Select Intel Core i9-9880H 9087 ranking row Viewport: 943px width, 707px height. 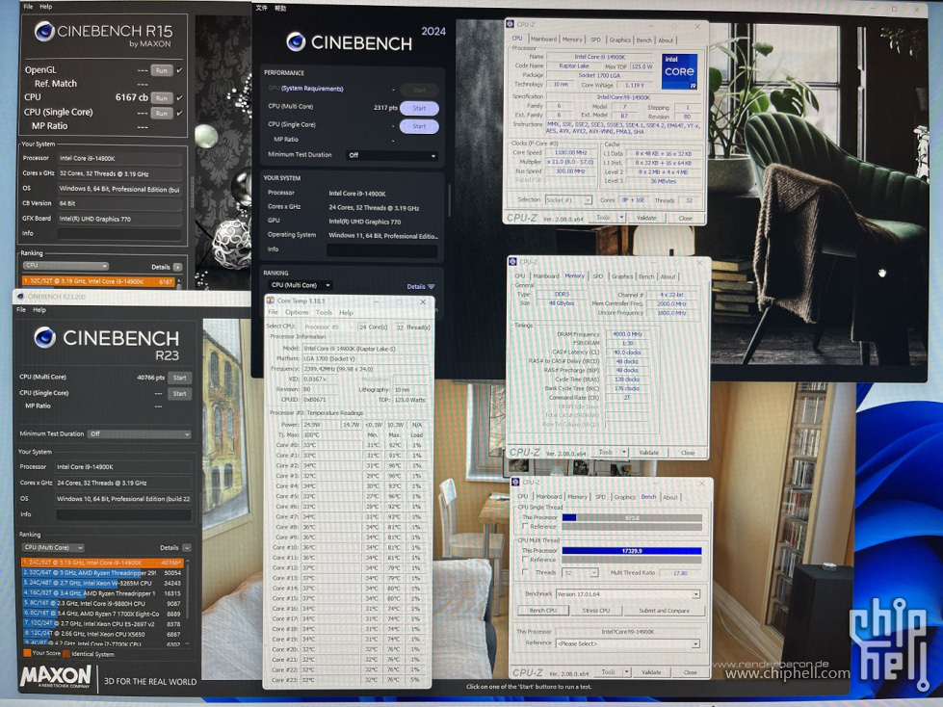(102, 604)
